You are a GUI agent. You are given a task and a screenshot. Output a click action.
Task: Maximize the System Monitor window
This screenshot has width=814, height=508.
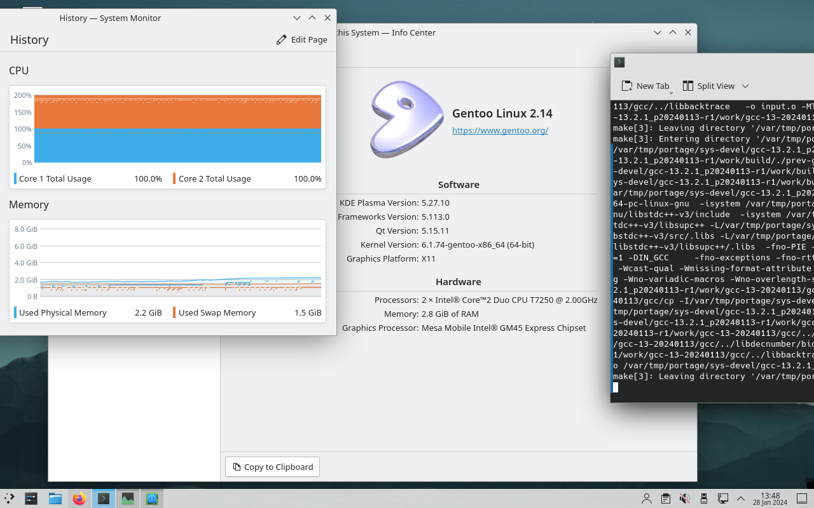tap(312, 18)
